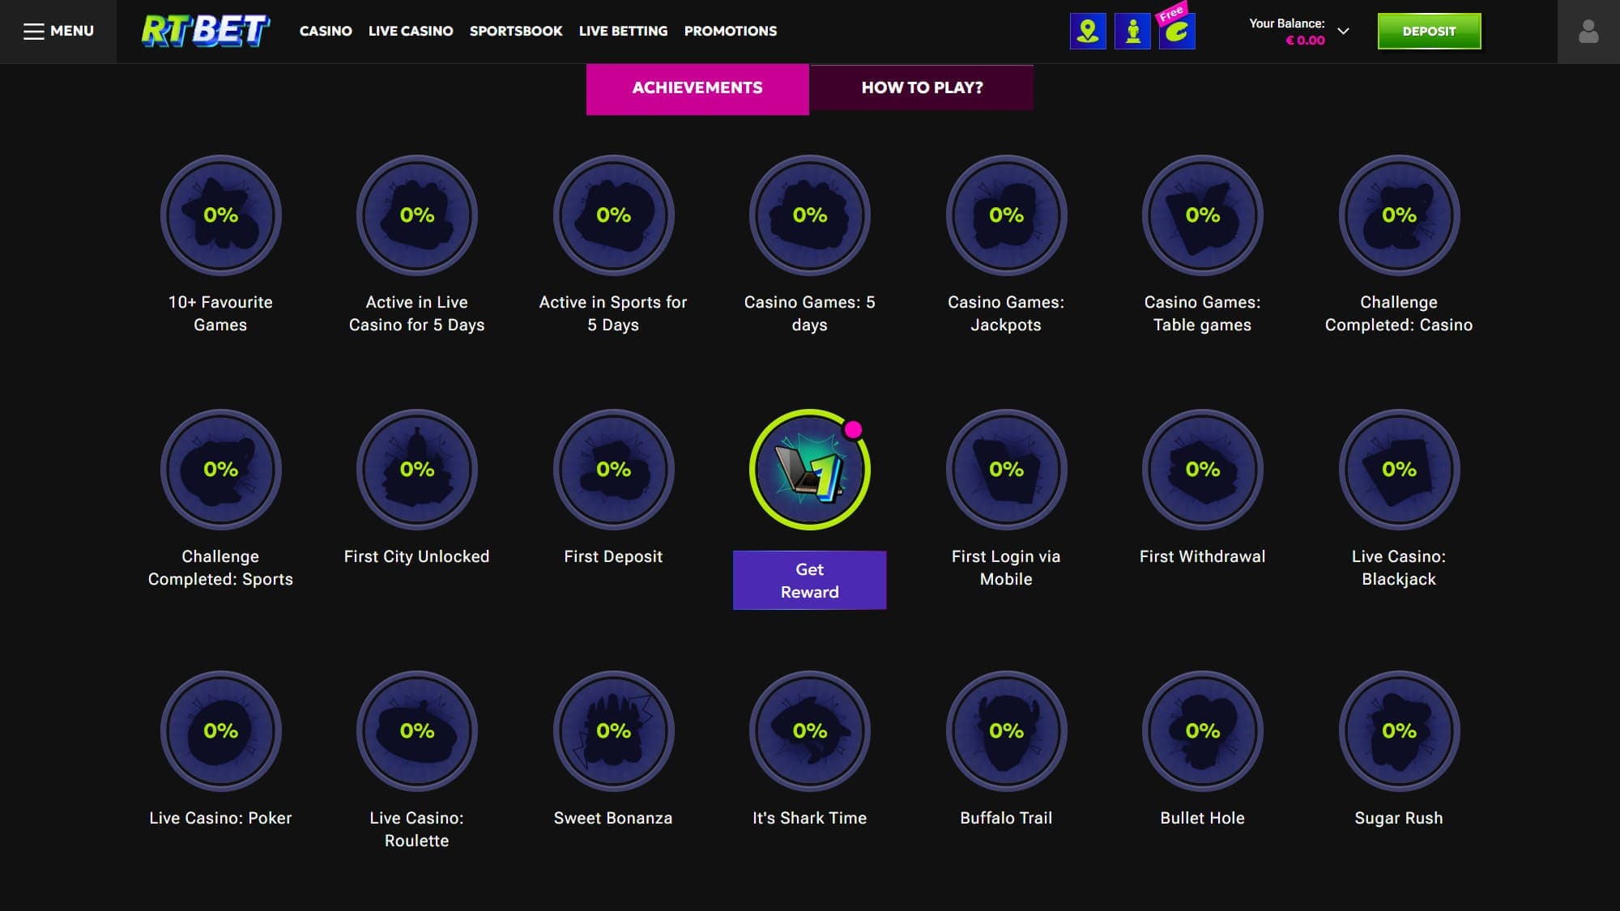Select First Login via Mobile badge
This screenshot has width=1620, height=911.
coord(1006,470)
